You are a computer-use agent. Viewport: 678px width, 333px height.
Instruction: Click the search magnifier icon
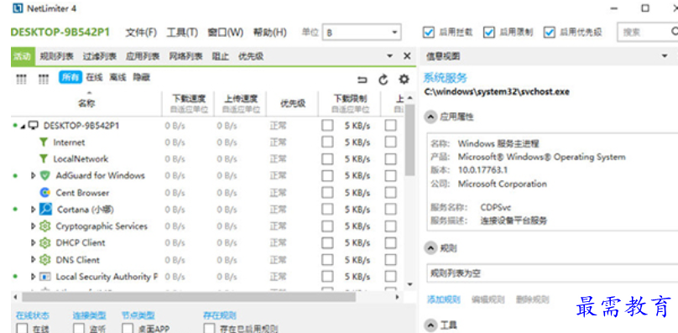pyautogui.click(x=675, y=32)
